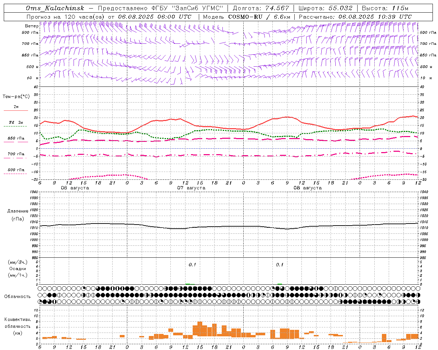Click the 10 м wind level label on left
The height and width of the screenshot is (350, 438).
[x=33, y=78]
